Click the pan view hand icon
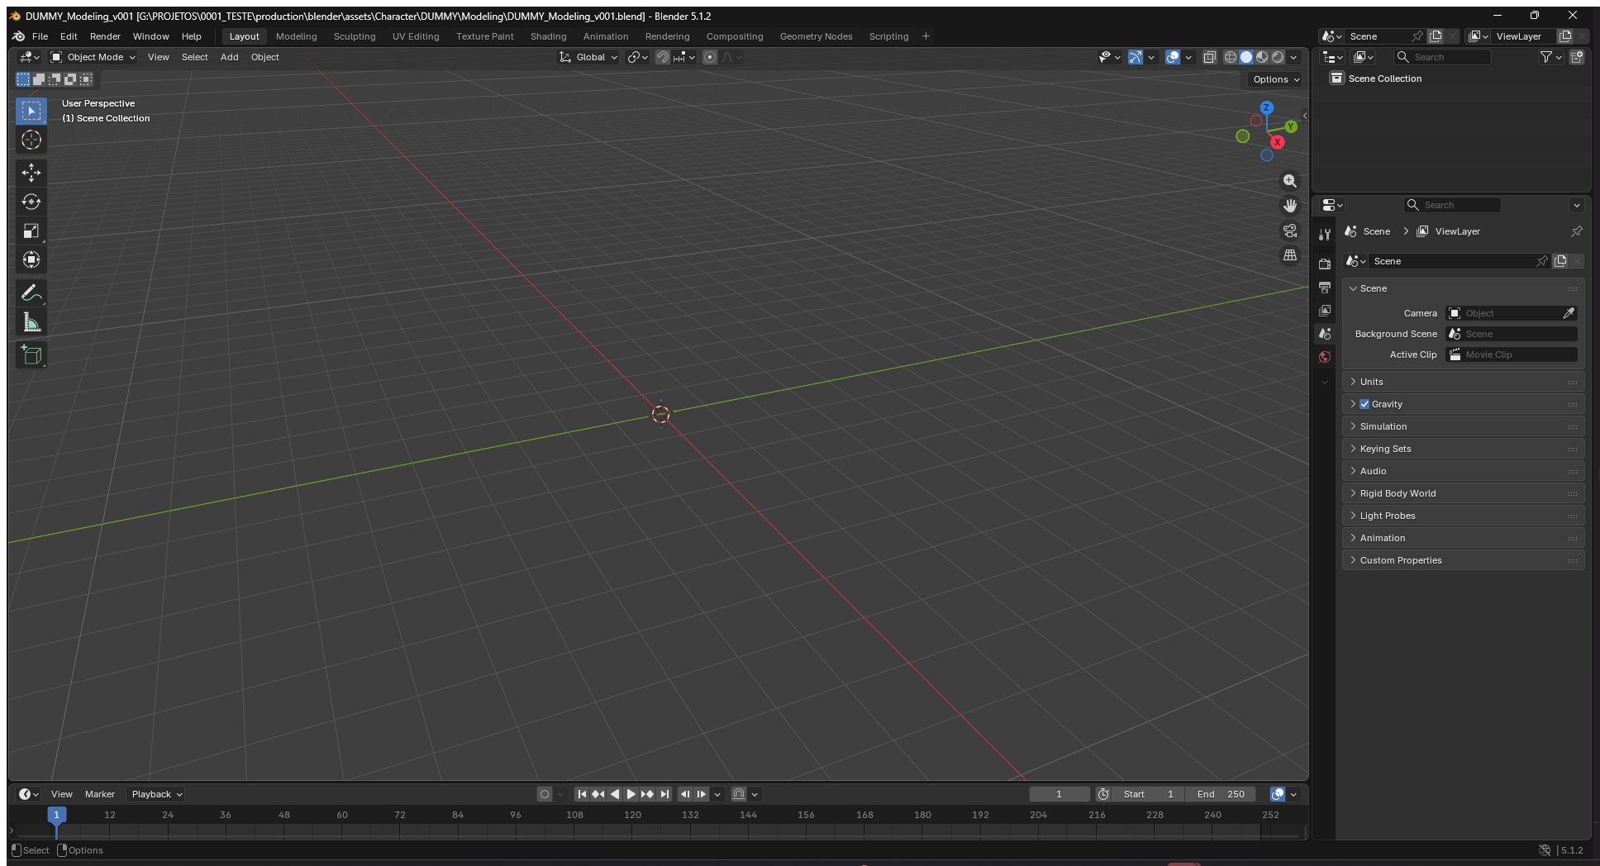The width and height of the screenshot is (1600, 866). point(1289,206)
